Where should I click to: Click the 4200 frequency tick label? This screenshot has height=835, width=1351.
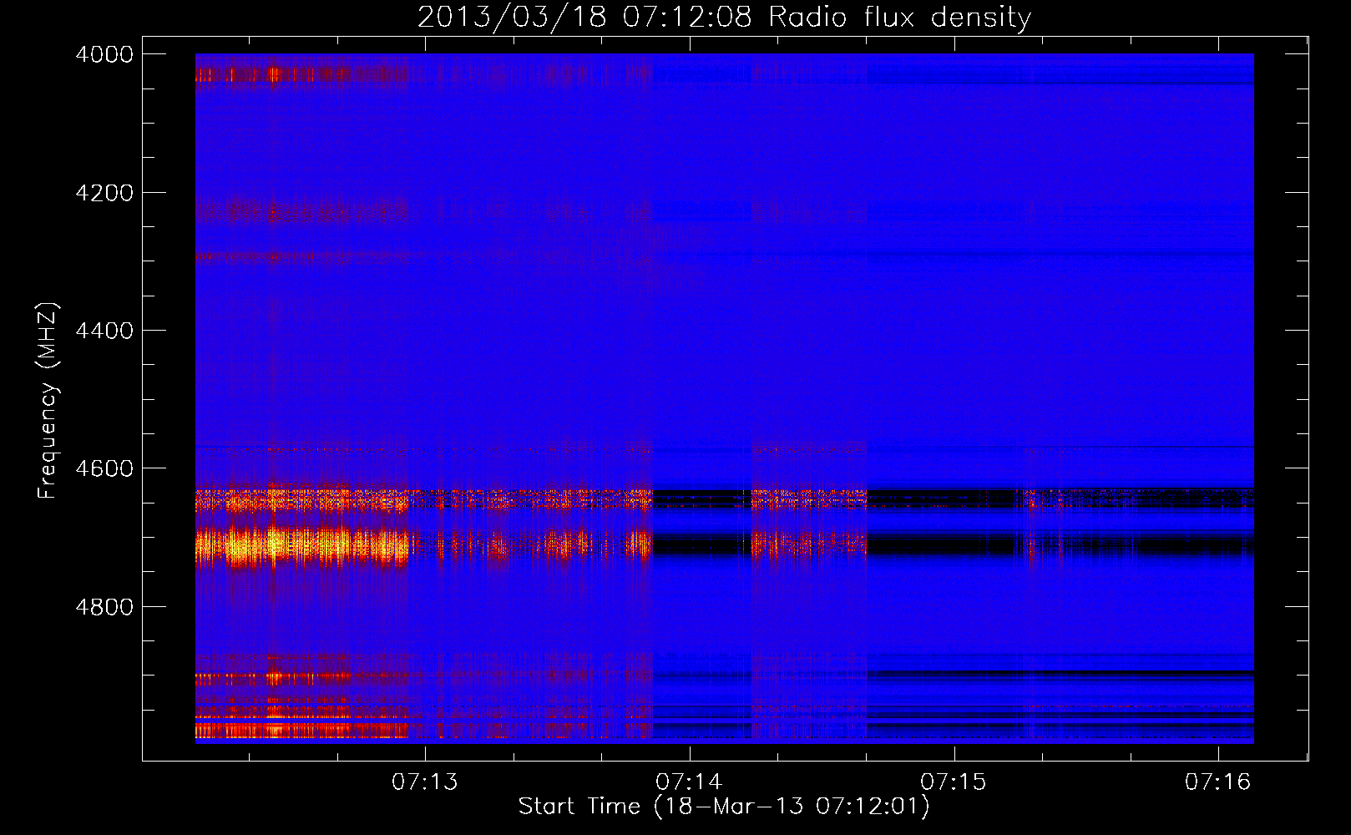(104, 193)
